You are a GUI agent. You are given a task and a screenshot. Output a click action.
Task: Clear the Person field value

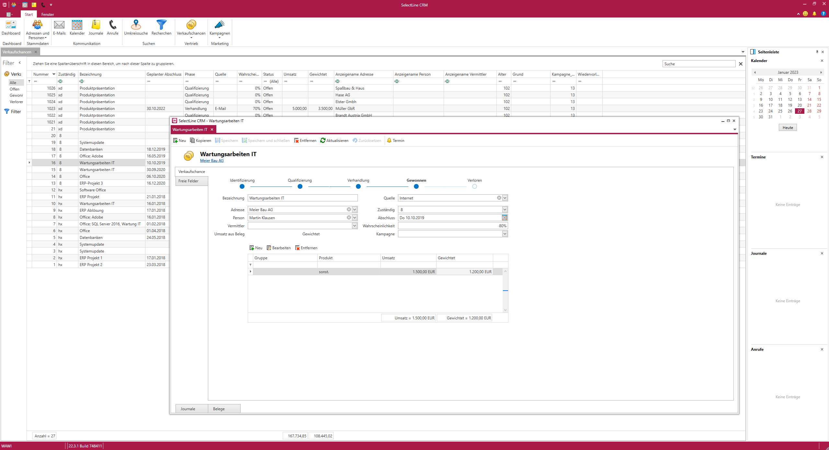coord(349,218)
